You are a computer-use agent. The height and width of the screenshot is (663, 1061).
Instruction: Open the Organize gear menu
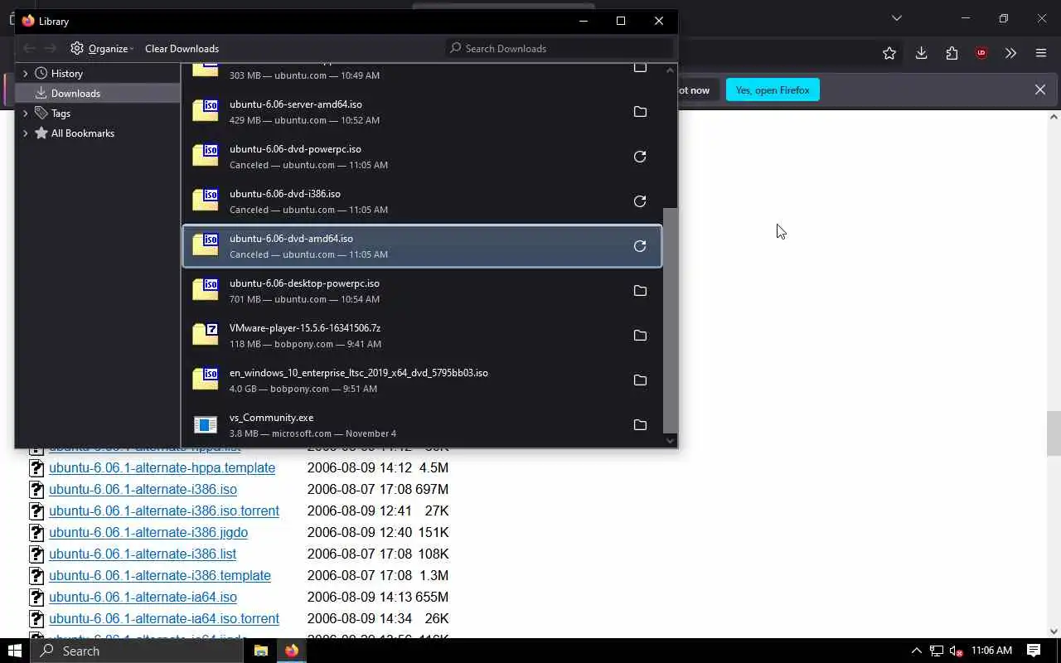[102, 48]
